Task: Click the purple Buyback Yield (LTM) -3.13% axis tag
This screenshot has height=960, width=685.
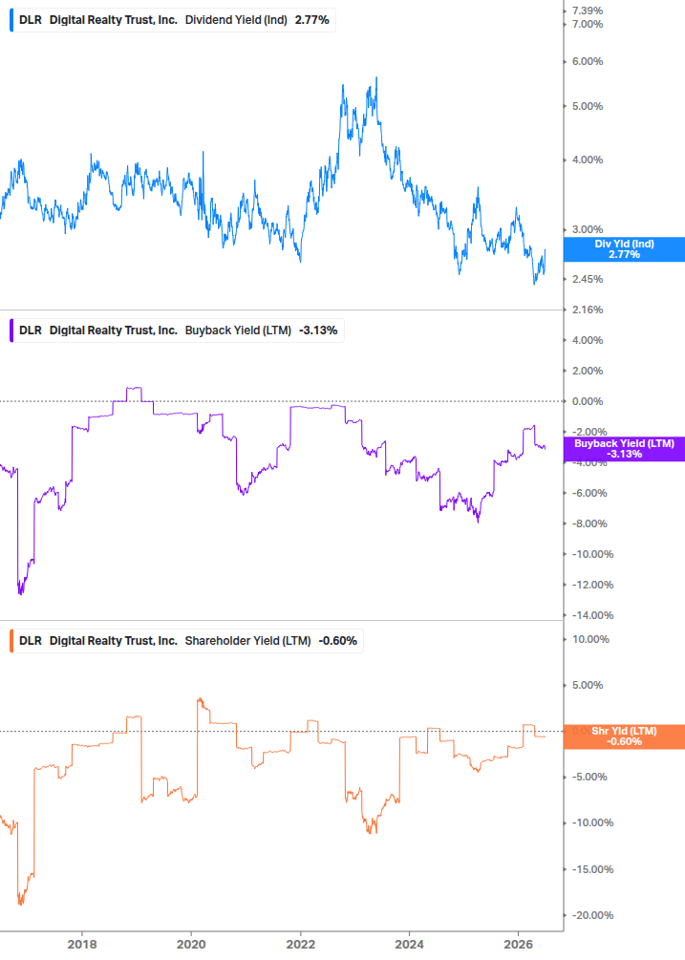Action: [624, 449]
